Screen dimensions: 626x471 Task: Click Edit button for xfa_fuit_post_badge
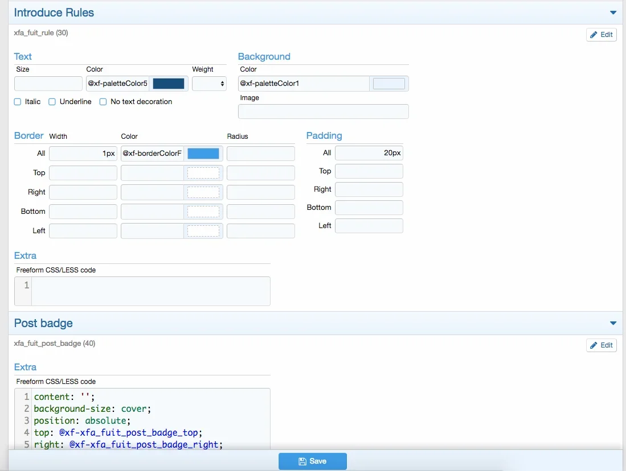[601, 345]
